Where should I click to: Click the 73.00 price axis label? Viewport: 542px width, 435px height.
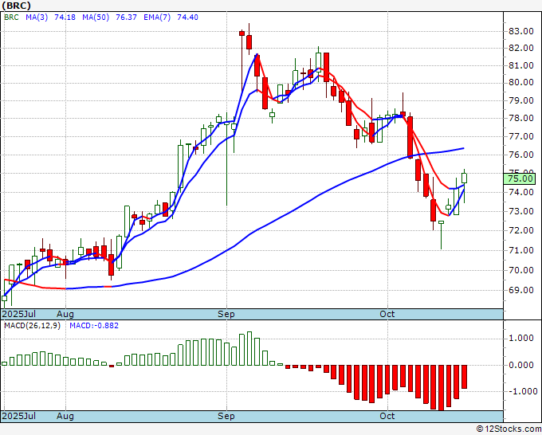click(x=521, y=211)
